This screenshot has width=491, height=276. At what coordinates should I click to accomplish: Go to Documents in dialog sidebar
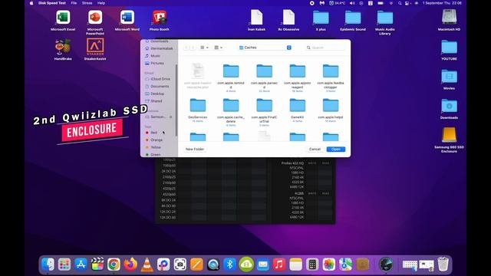click(x=160, y=87)
